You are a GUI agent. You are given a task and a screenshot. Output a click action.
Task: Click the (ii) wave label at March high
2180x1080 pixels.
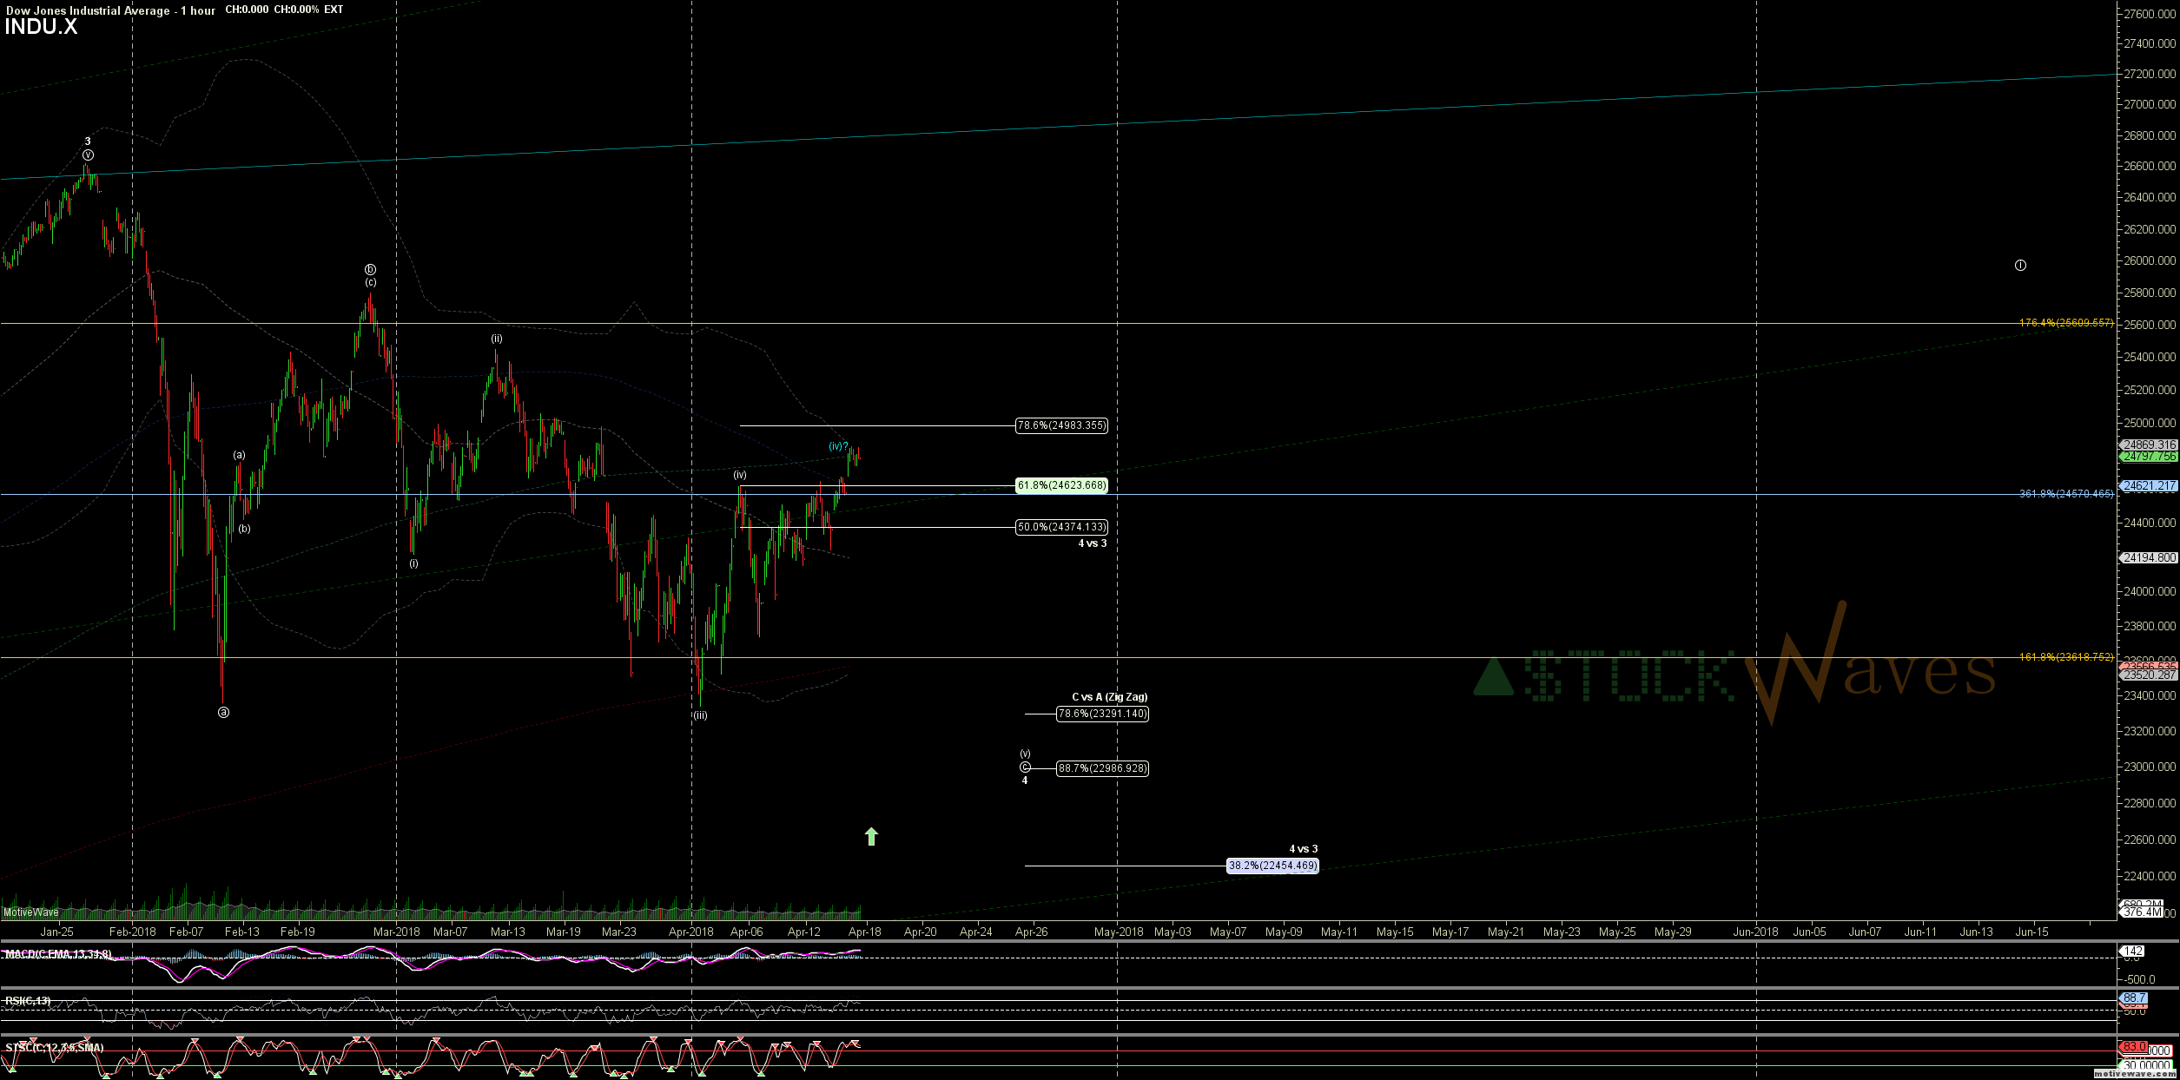coord(496,339)
